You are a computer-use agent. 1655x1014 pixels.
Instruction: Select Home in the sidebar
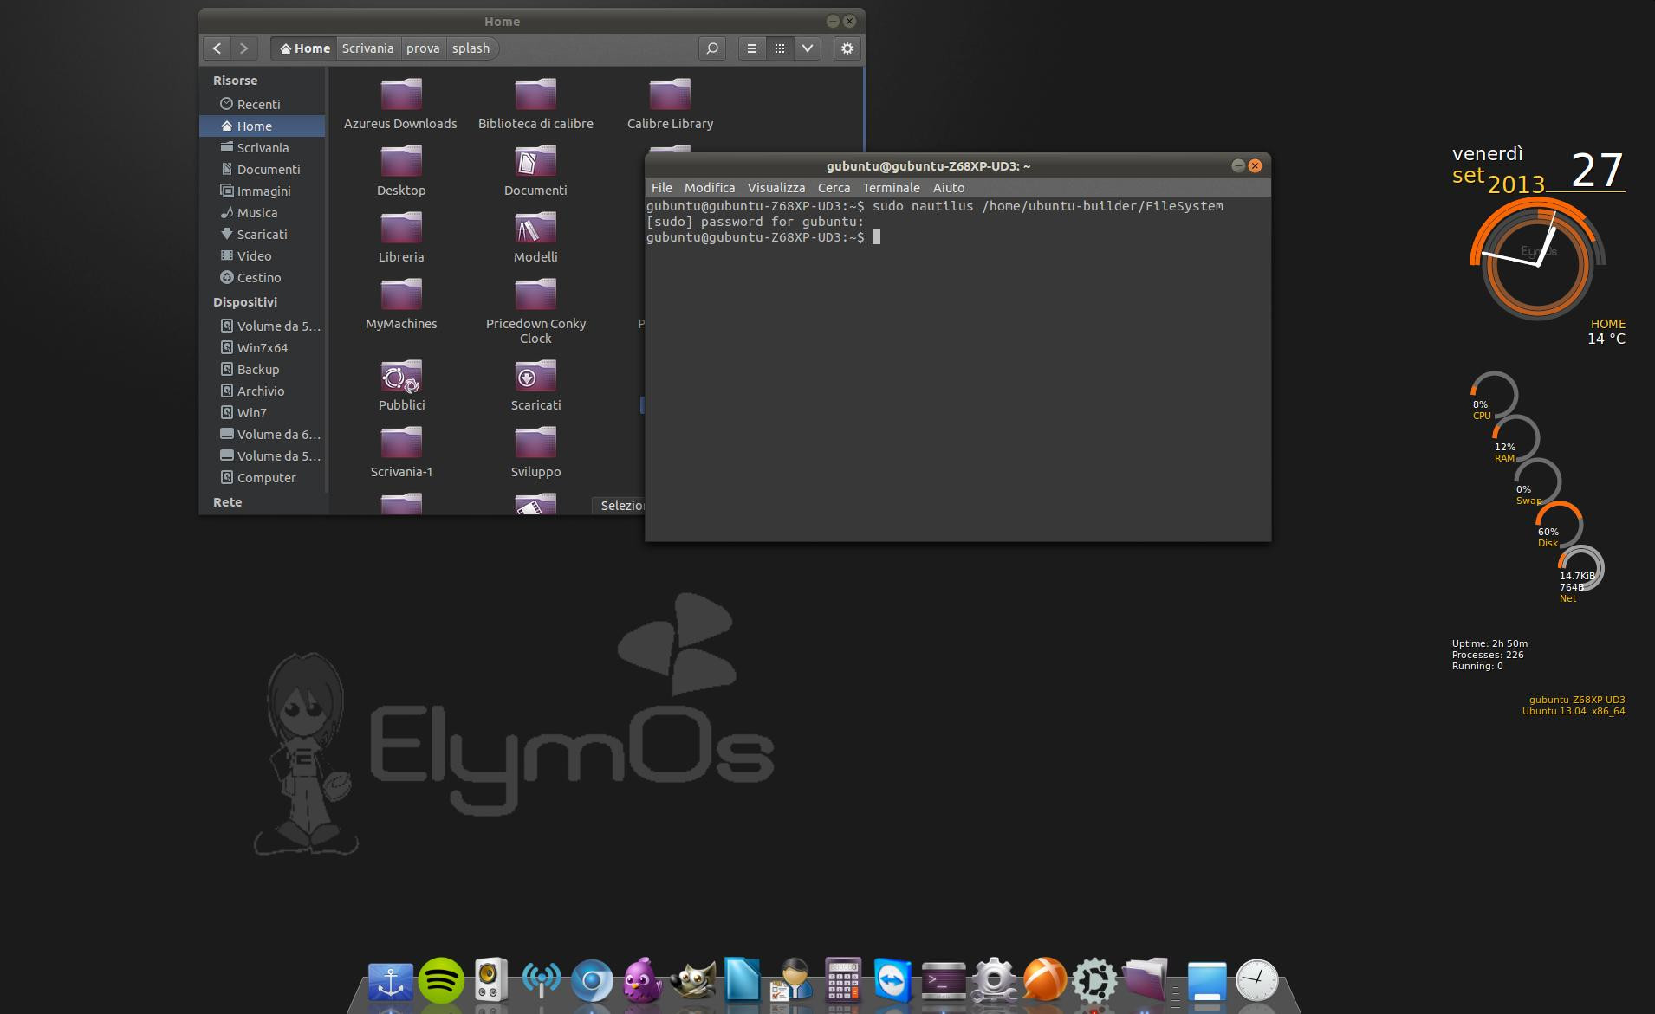coord(263,126)
